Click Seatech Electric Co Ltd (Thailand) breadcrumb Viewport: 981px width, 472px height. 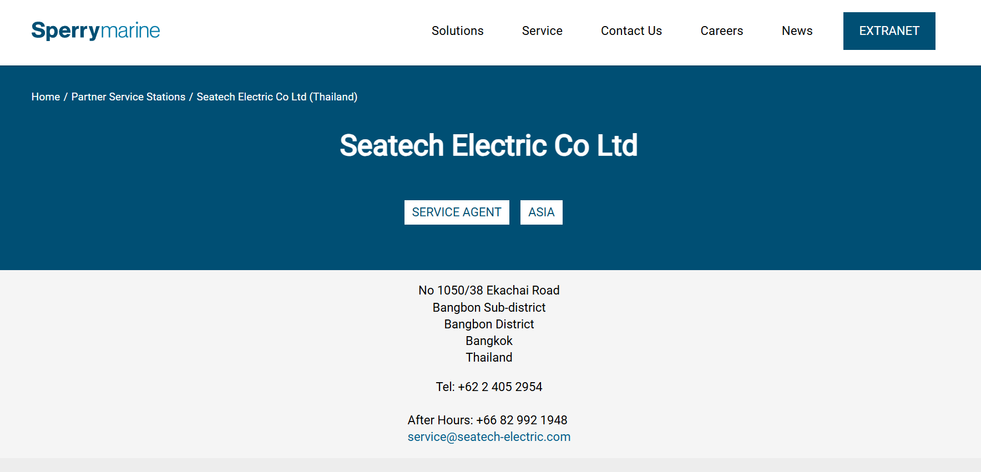(277, 97)
